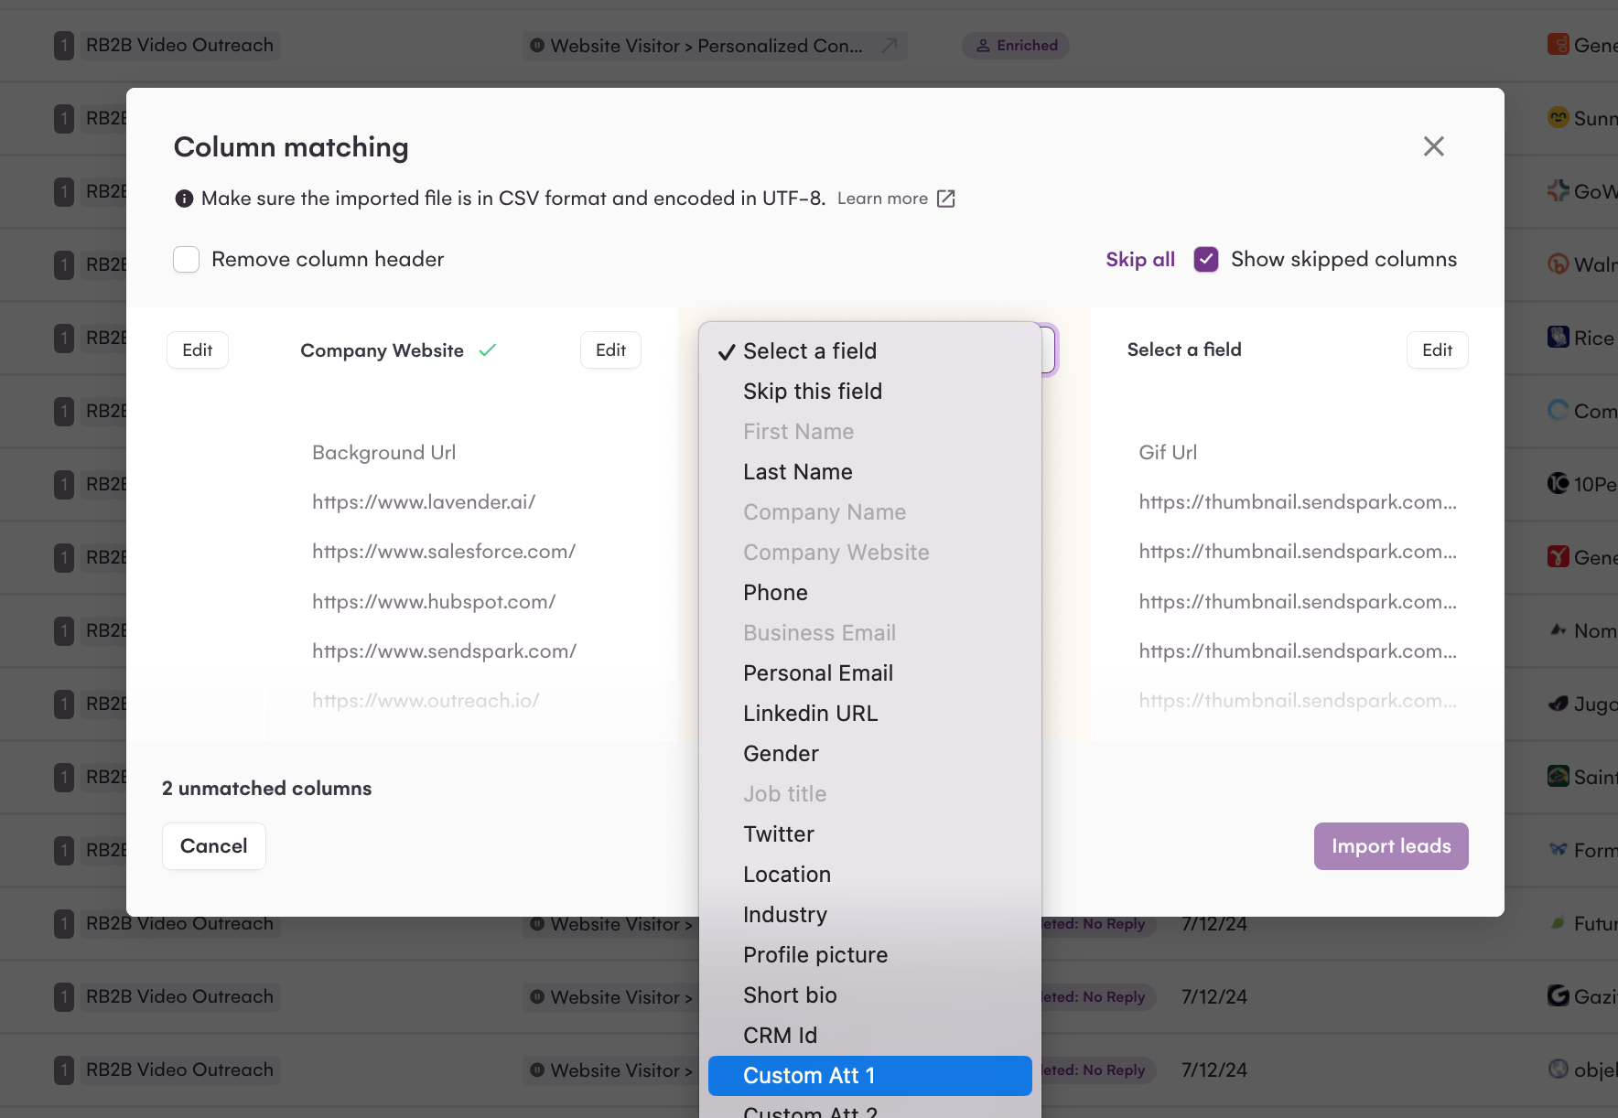The width and height of the screenshot is (1618, 1118).
Task: Click the Cancel button
Action: (x=214, y=846)
